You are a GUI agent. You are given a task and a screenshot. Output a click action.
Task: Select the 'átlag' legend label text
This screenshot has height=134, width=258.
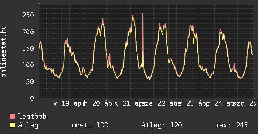28,125
